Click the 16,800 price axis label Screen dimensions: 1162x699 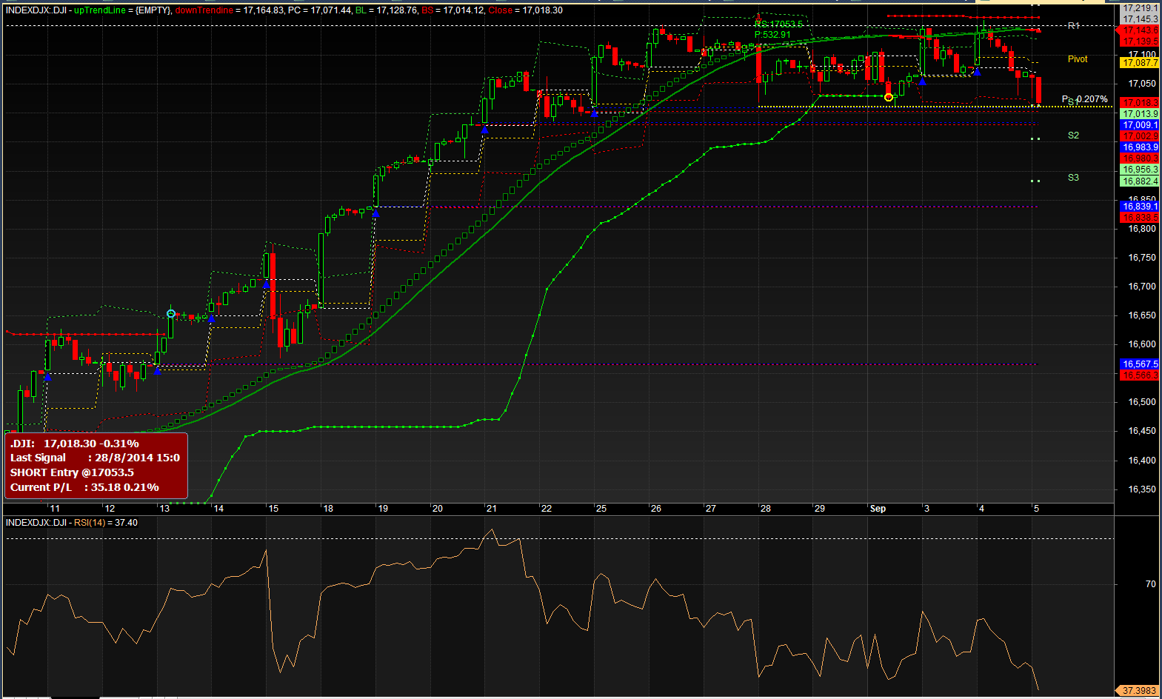tap(1142, 229)
